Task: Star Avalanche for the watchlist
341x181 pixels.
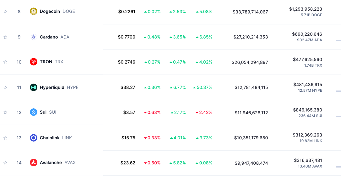Action: [5, 163]
